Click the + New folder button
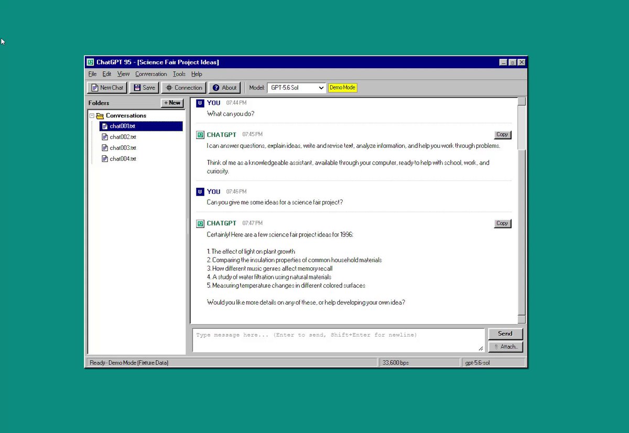The height and width of the screenshot is (433, 629). pyautogui.click(x=172, y=103)
